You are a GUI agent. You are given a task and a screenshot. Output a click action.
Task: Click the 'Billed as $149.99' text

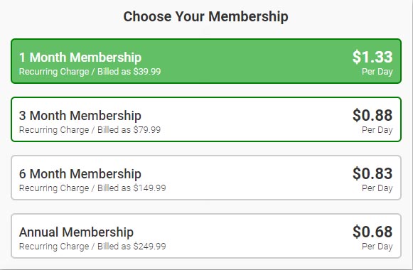click(132, 188)
